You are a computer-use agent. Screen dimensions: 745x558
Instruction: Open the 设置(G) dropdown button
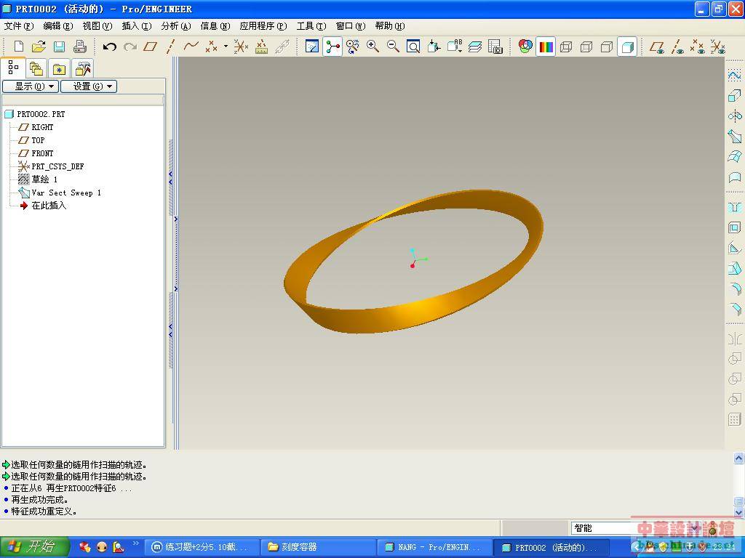pos(88,86)
